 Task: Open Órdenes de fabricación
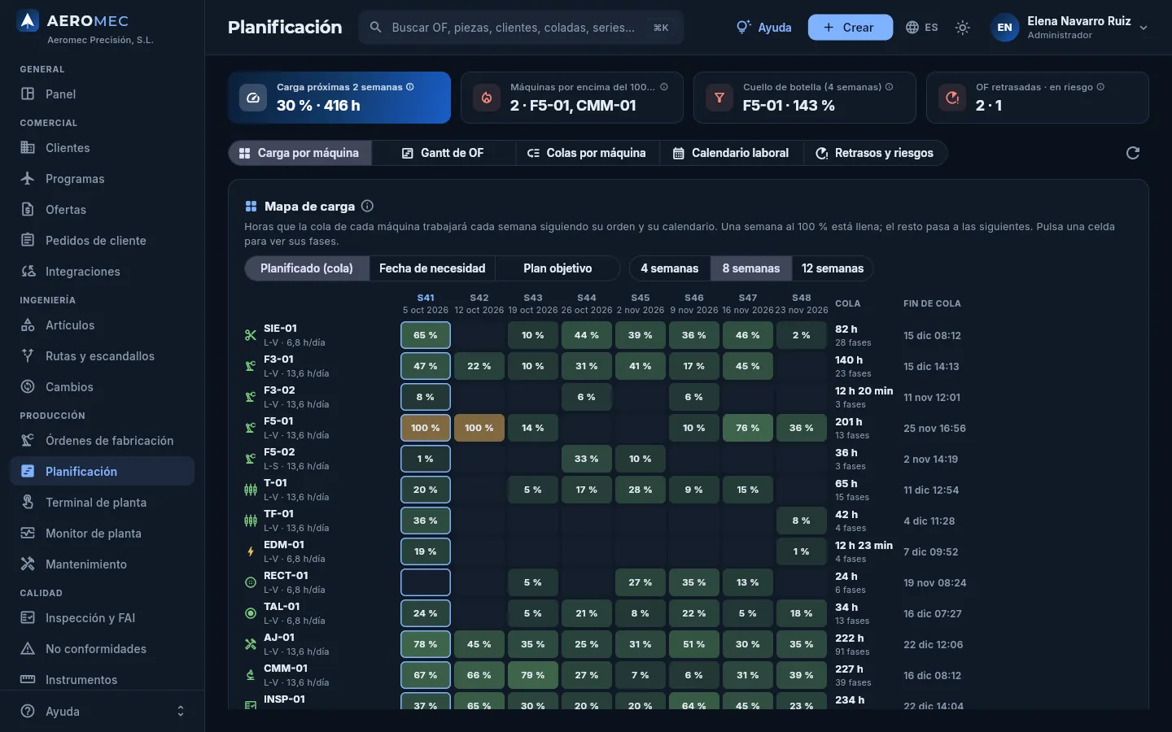click(x=102, y=441)
